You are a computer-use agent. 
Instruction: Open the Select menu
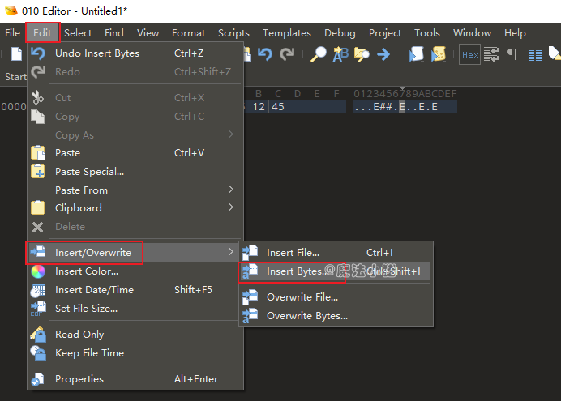(x=78, y=33)
